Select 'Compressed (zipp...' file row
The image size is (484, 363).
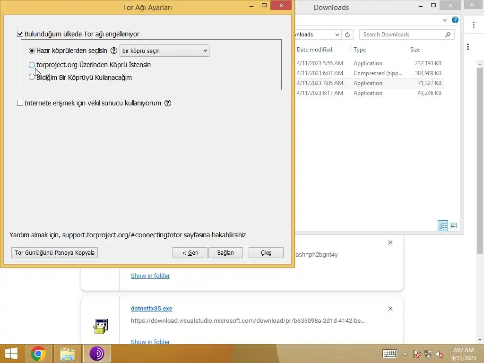369,73
